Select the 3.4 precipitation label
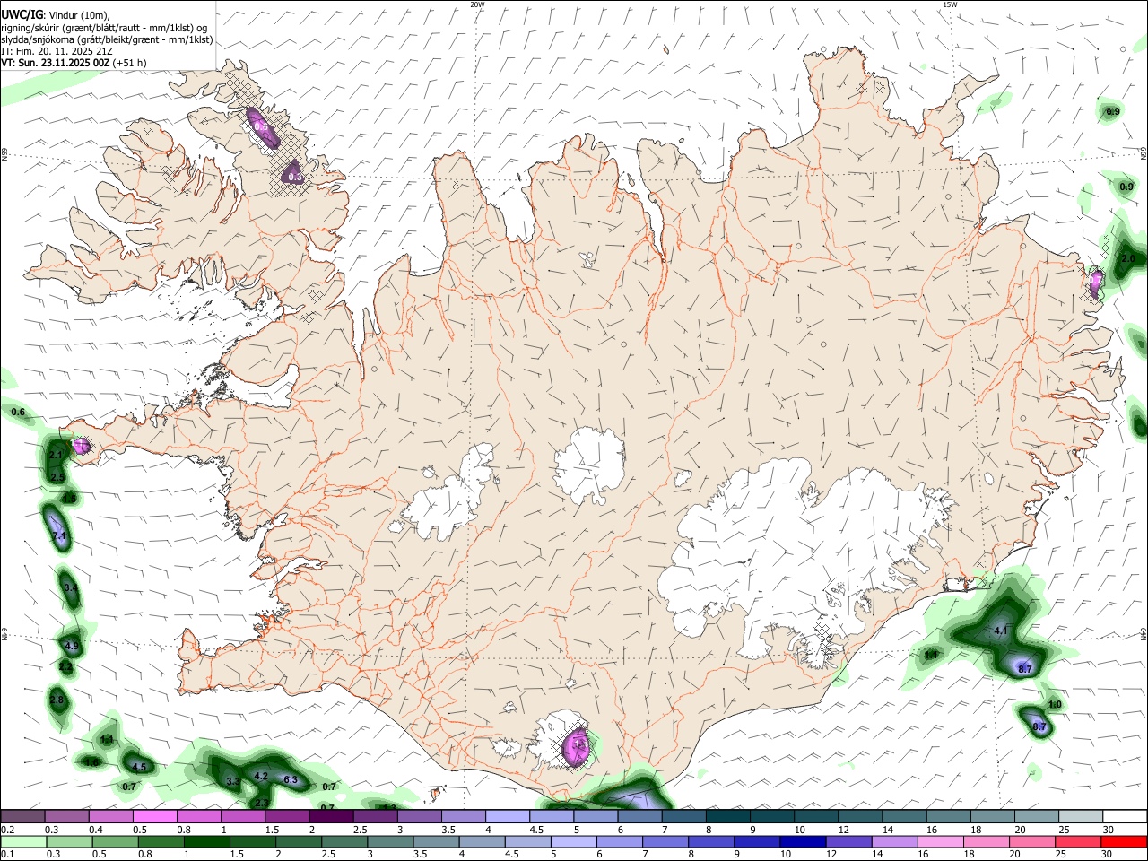 coord(71,587)
